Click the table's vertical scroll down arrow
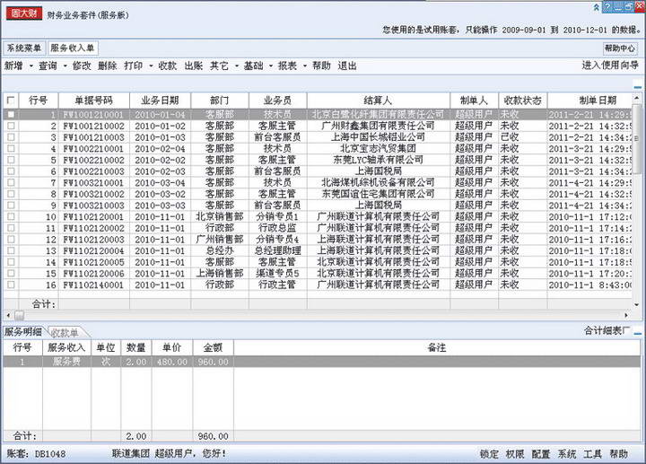This screenshot has height=464, width=646. 637,305
